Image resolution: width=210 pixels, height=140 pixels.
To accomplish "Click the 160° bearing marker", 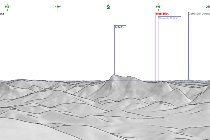I will point(8,7).
